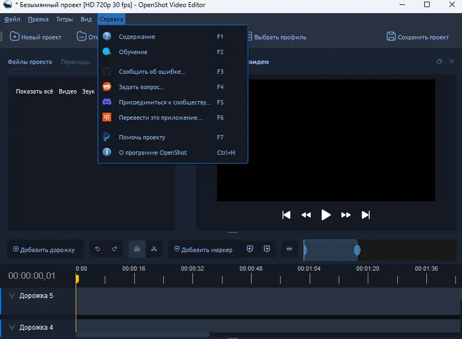This screenshot has height=339, width=462.
Task: Toggle the snapping magnet button
Action: point(137,249)
